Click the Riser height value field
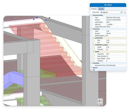Viewport: 131px width, 110px height. point(116,58)
